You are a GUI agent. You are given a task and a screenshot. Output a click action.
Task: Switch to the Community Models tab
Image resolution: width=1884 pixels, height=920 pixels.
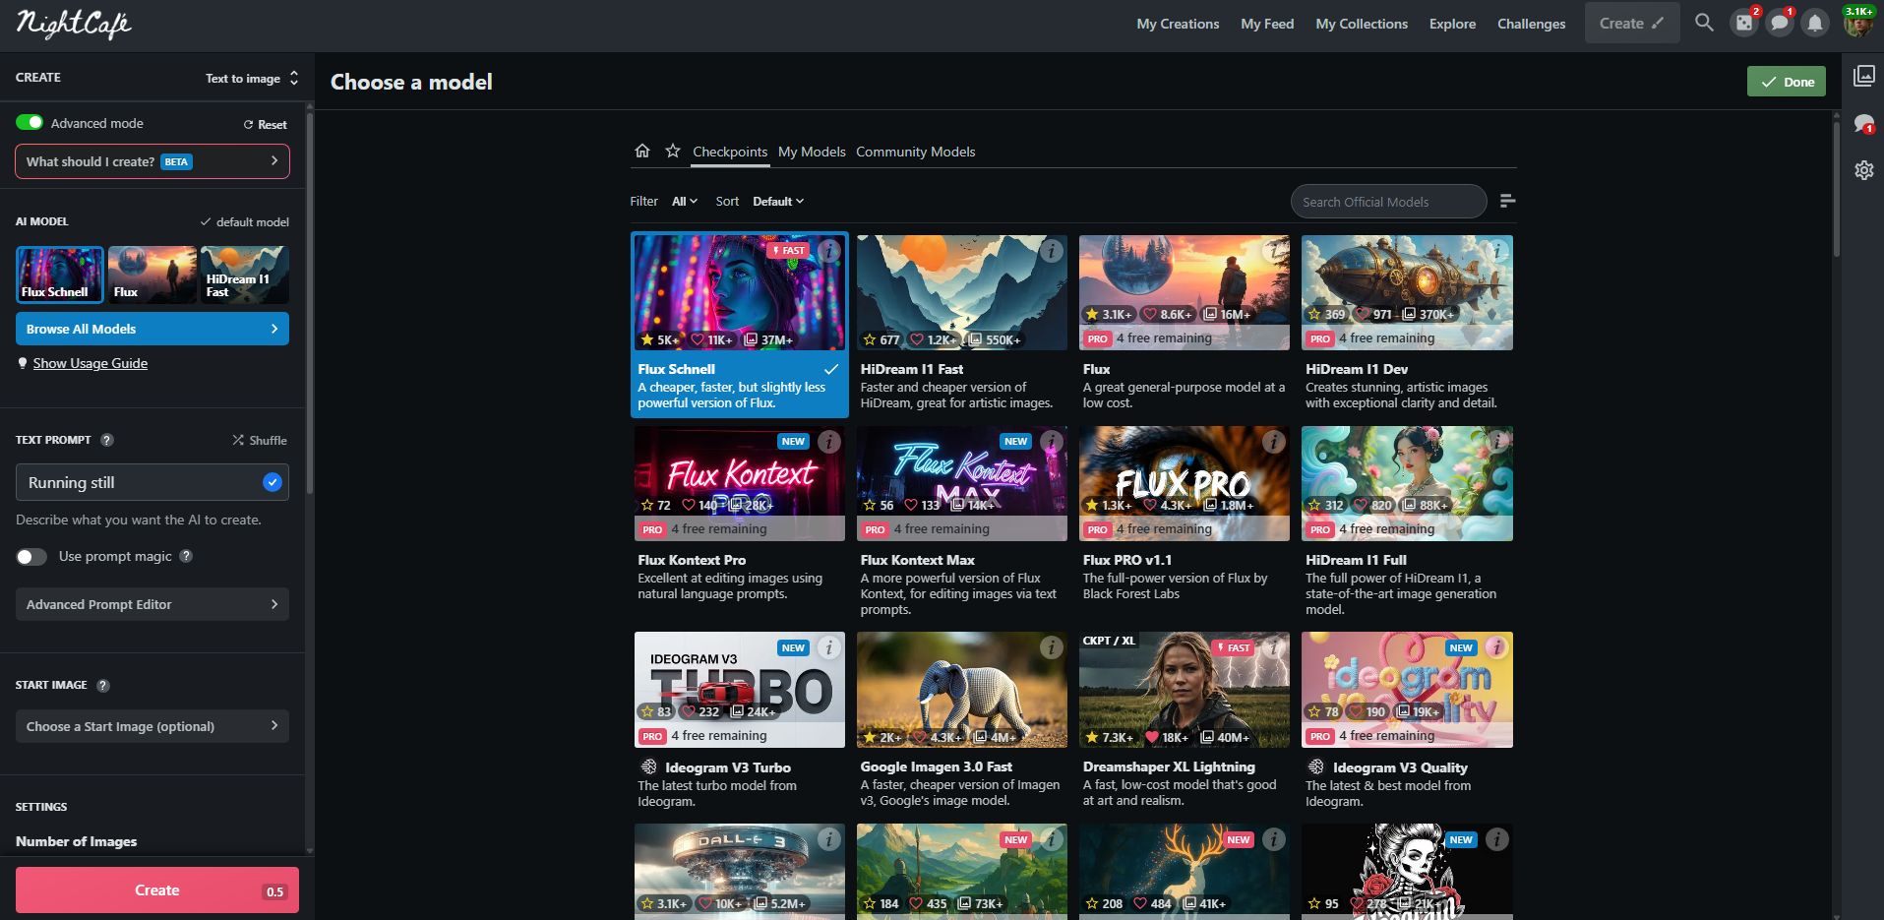pos(915,152)
